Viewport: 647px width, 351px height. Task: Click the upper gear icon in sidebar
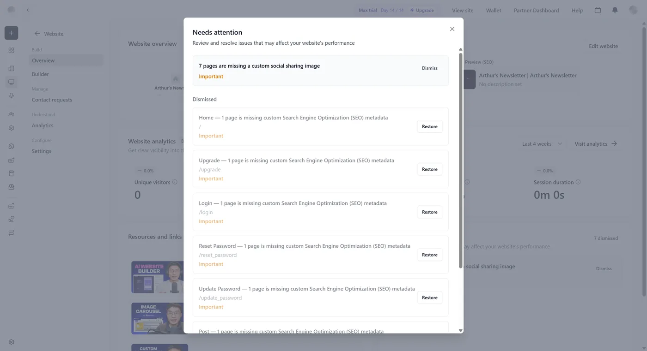coord(12,128)
